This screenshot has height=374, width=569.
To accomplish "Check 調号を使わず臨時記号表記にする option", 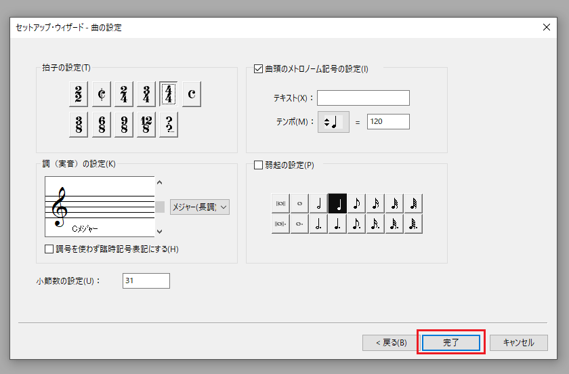I will point(49,249).
